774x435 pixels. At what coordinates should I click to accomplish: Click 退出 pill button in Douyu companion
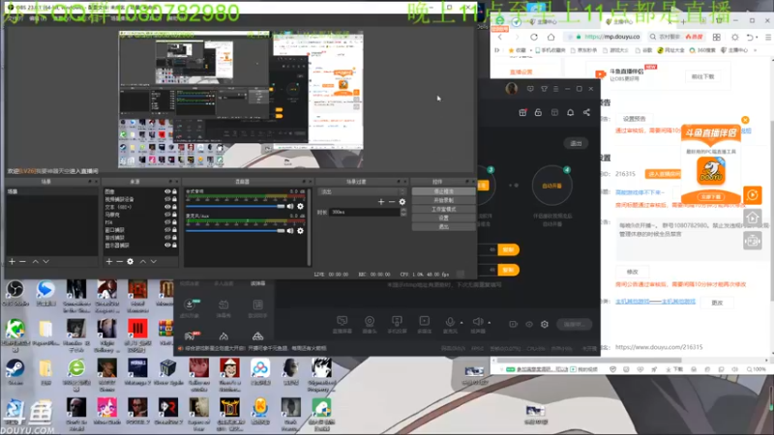(x=576, y=143)
